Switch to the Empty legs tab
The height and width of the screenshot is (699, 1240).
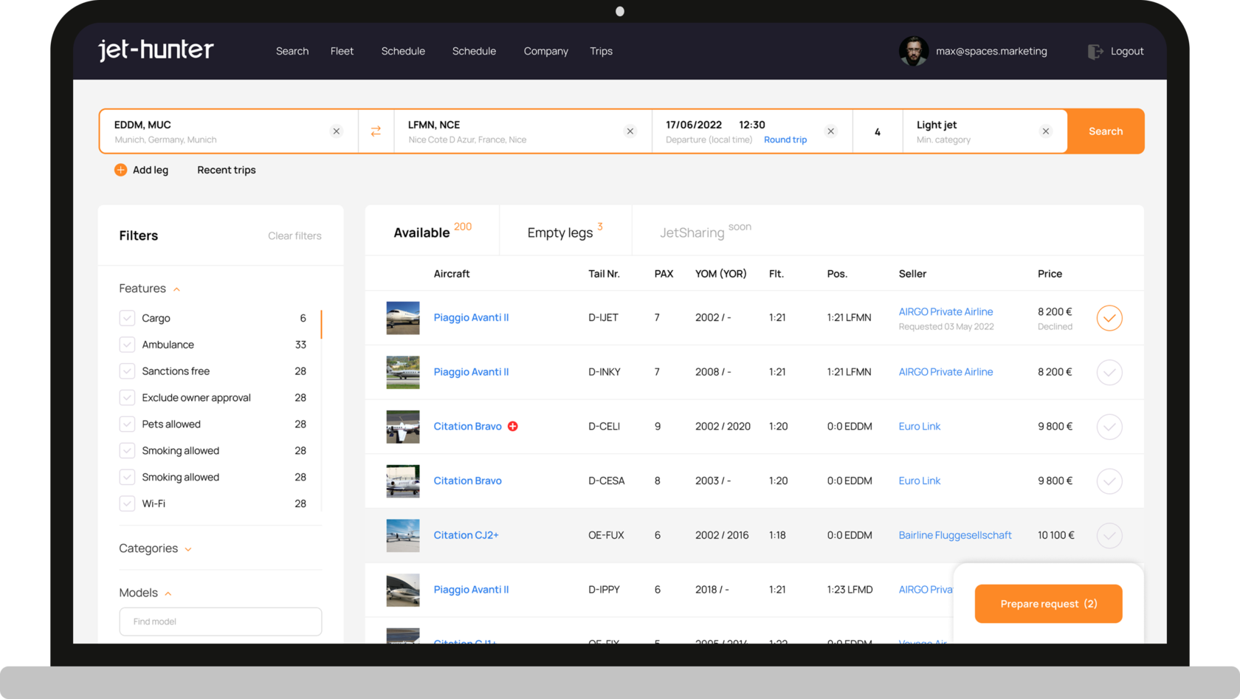[x=560, y=233]
